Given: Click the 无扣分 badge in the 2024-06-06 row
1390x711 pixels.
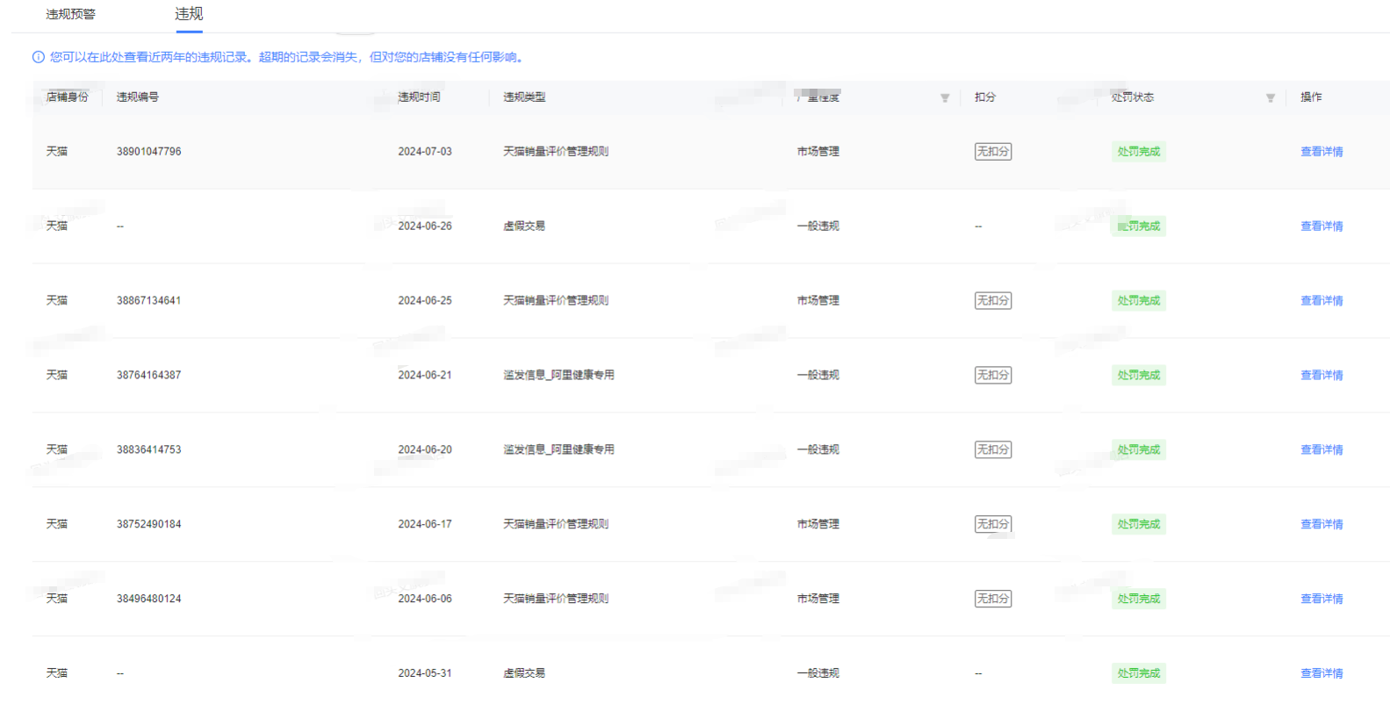Looking at the screenshot, I should 992,600.
